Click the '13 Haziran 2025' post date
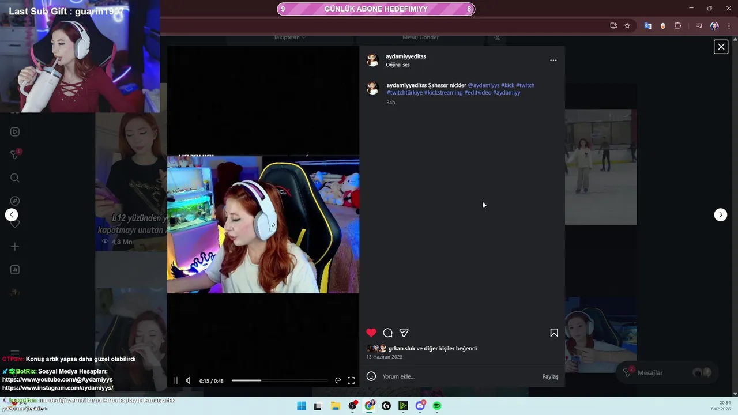This screenshot has height=415, width=738. tap(385, 357)
